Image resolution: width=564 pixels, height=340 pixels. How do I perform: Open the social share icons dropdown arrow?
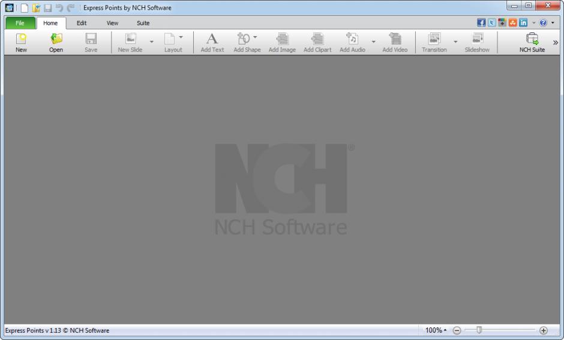click(x=534, y=23)
